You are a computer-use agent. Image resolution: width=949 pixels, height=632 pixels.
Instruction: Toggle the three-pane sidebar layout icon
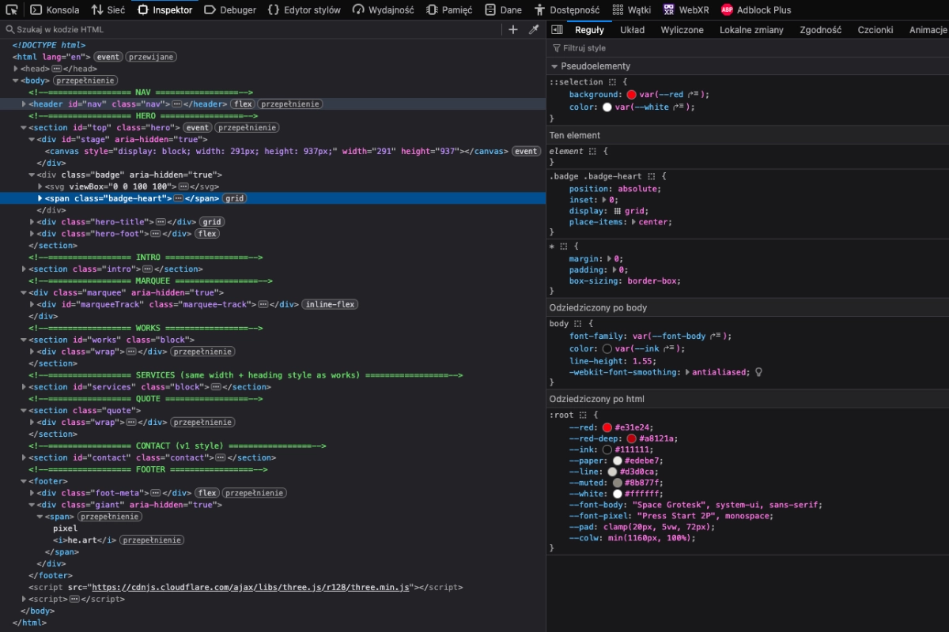(x=557, y=29)
